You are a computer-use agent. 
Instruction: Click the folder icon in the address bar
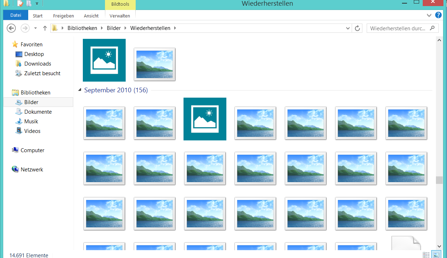coord(55,28)
